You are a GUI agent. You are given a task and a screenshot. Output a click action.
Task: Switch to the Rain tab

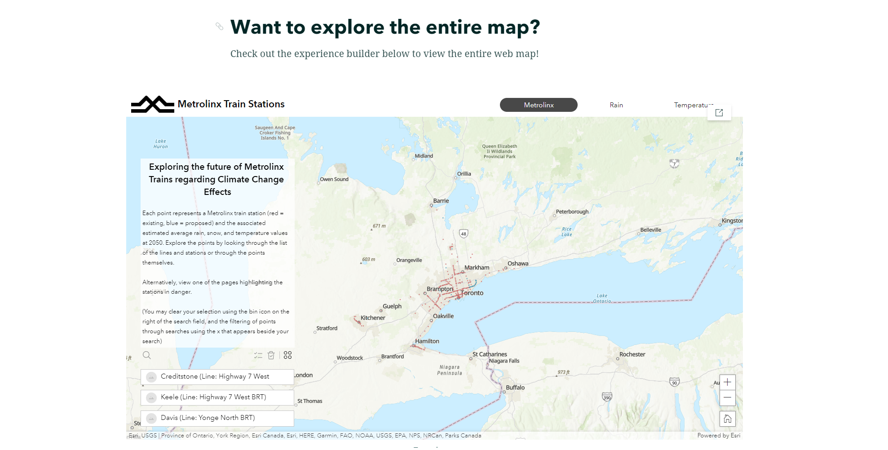tap(616, 105)
